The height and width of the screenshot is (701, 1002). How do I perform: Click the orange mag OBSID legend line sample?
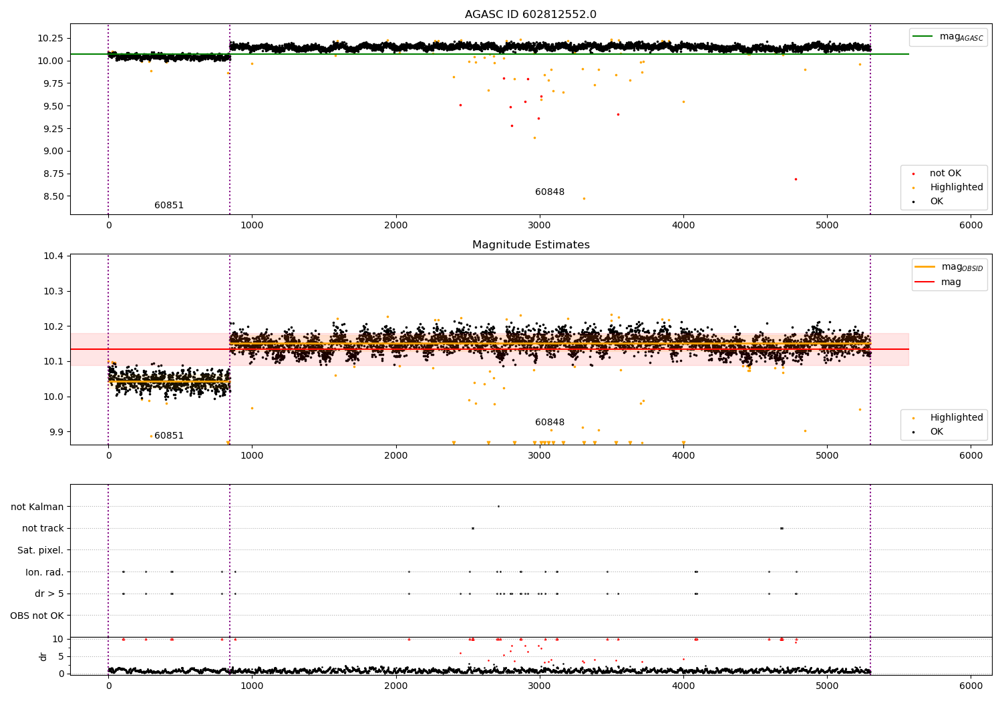click(x=925, y=266)
